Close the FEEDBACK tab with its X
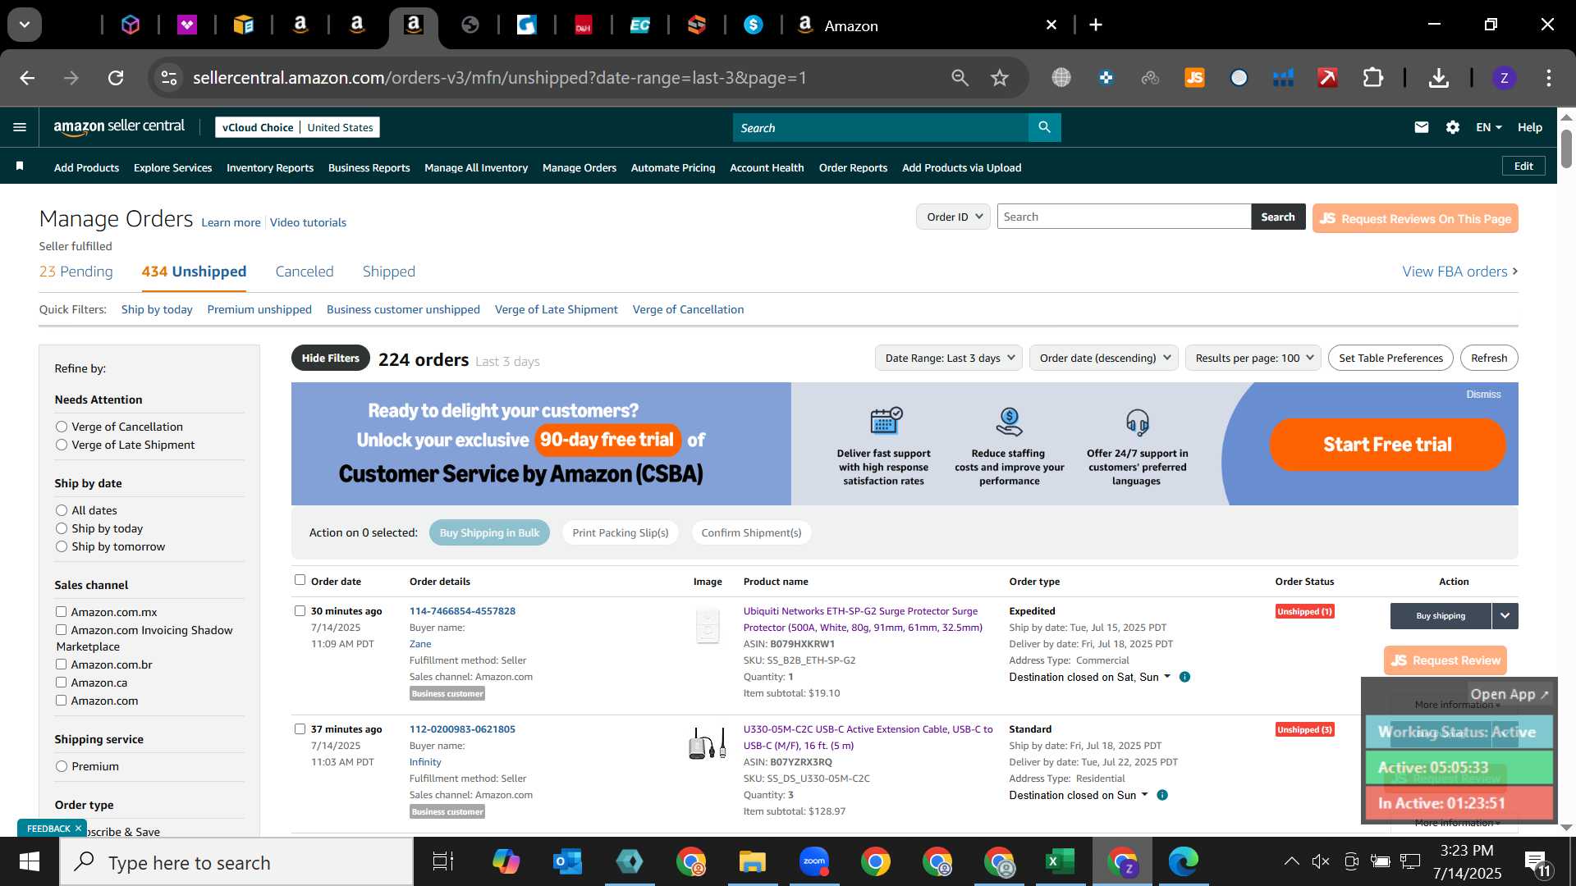Screen dimensions: 1576x886 78,829
